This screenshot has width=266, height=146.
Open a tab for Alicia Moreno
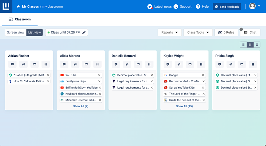pyautogui.click(x=86, y=64)
